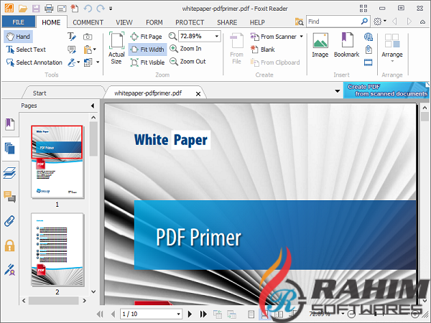Insert a Bookmark
Image resolution: width=431 pixels, height=323 pixels.
click(347, 45)
